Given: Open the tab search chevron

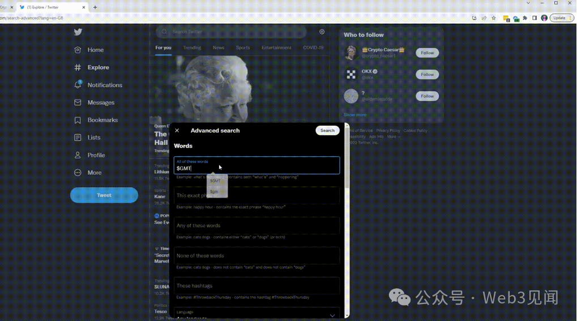Looking at the screenshot, I should [528, 3].
